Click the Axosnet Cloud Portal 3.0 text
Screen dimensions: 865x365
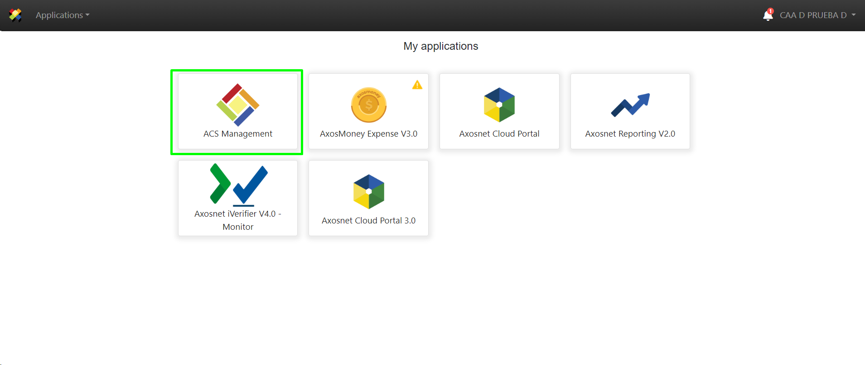point(368,221)
